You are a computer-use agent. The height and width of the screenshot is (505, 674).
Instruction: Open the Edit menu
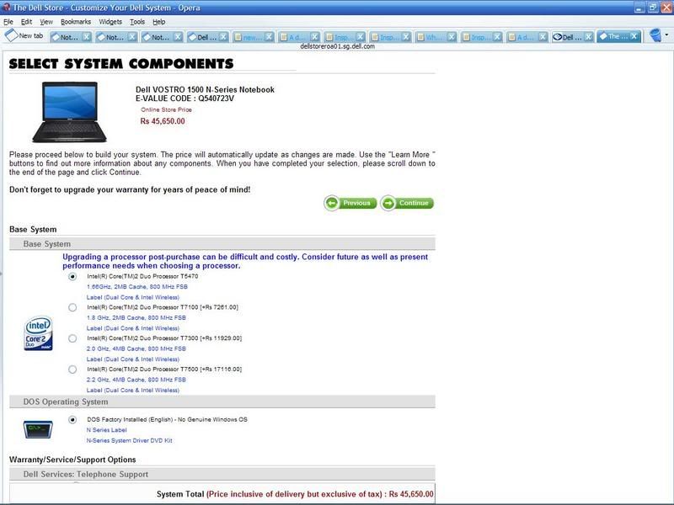(26, 22)
